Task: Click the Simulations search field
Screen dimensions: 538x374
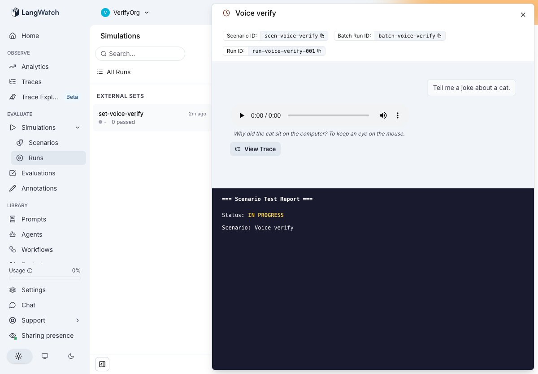Action: (140, 54)
